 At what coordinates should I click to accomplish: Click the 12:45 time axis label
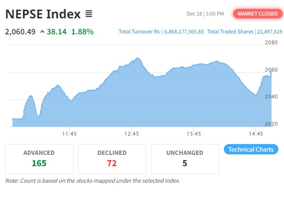[131, 134]
